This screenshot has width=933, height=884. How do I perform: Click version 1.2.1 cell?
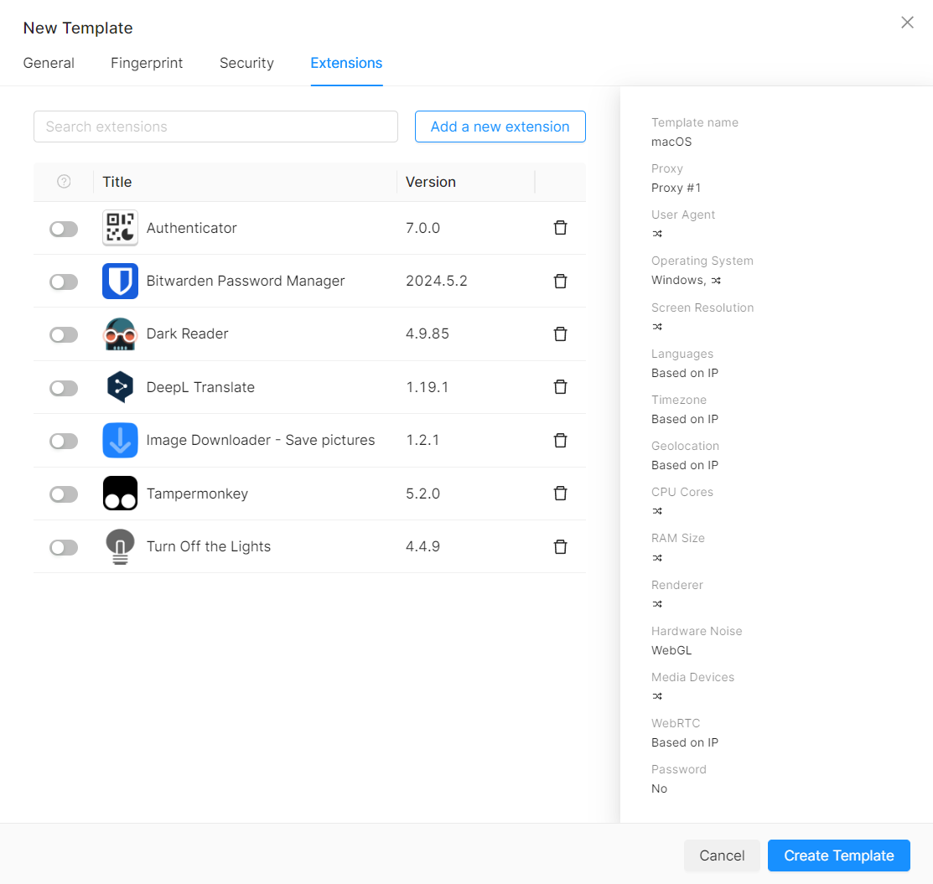pos(422,440)
